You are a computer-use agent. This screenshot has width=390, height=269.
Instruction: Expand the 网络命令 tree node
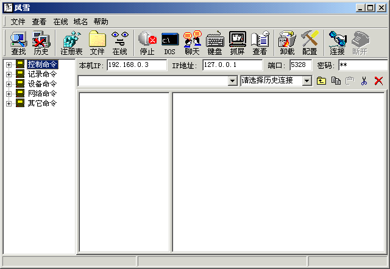tap(9, 94)
